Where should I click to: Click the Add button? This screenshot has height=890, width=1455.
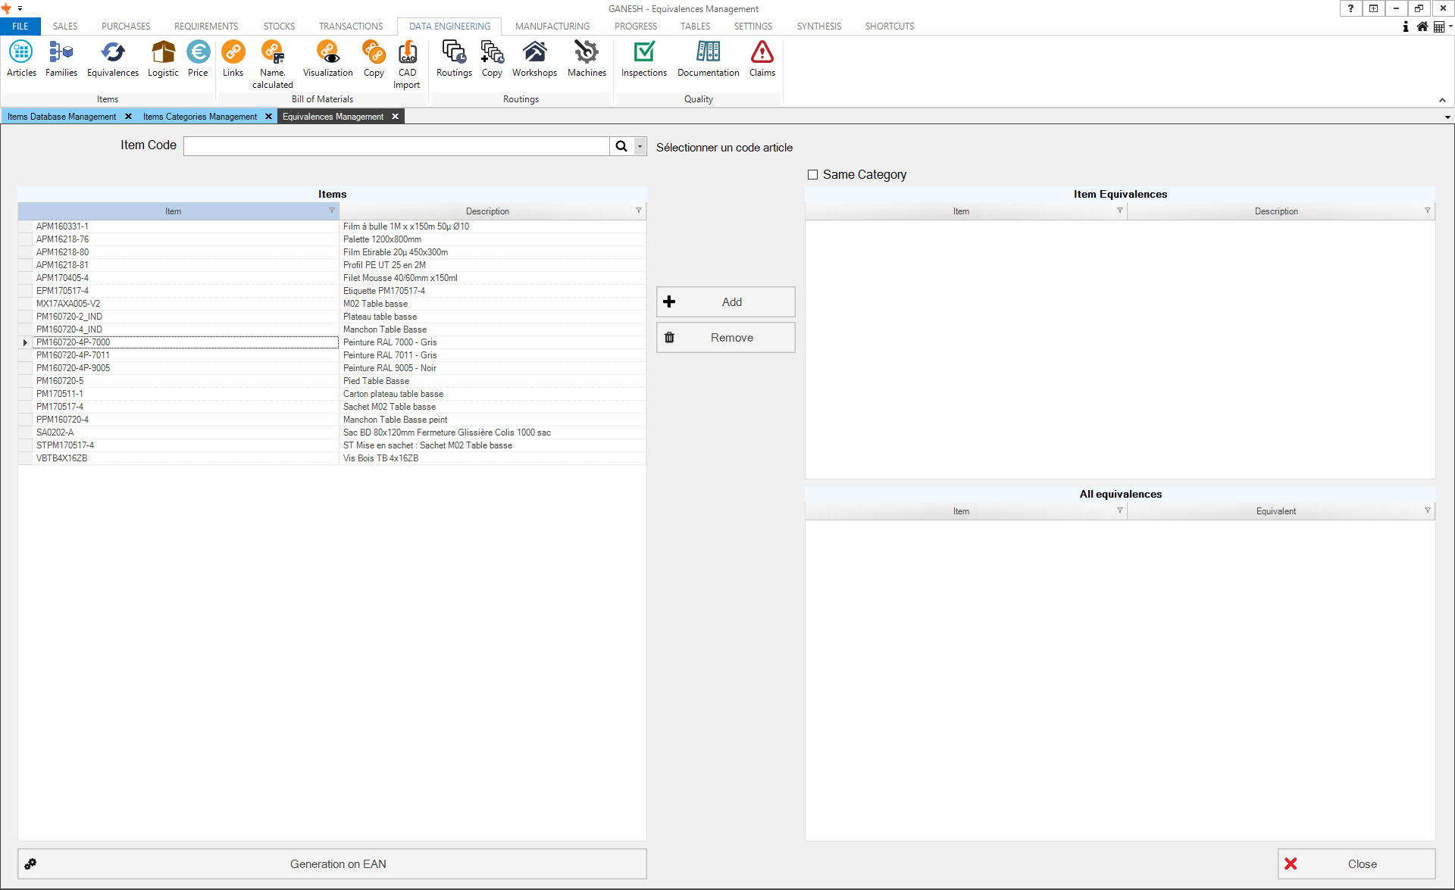(725, 302)
